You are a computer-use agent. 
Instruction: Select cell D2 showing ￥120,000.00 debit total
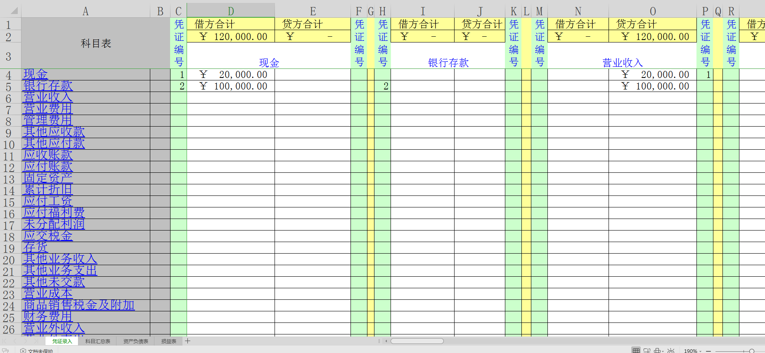231,37
